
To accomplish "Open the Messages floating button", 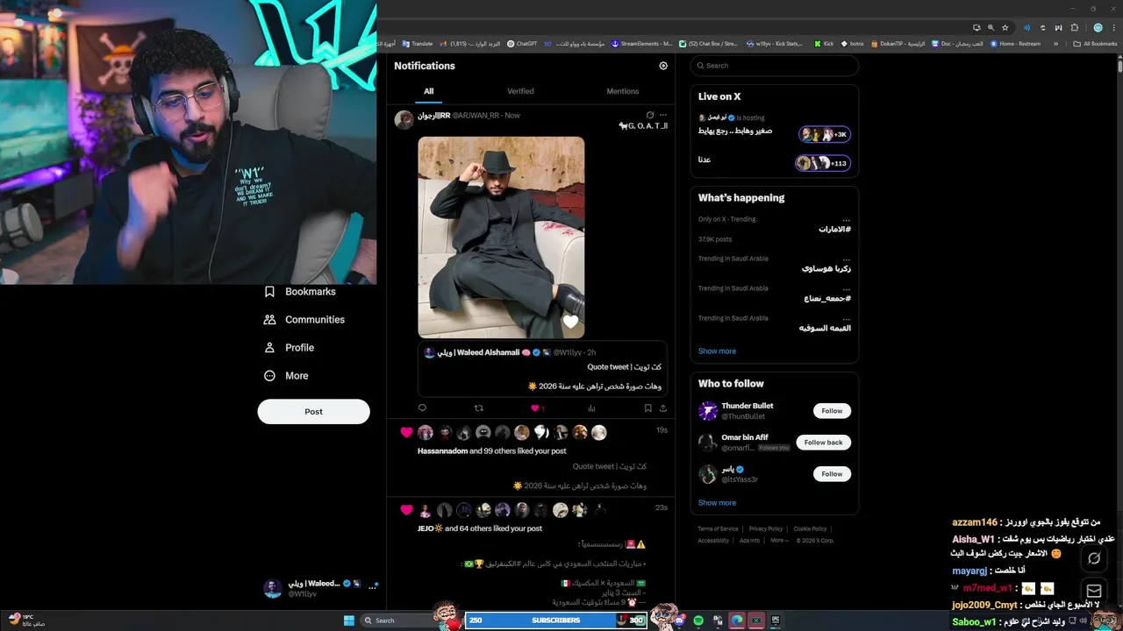I will click(1094, 591).
